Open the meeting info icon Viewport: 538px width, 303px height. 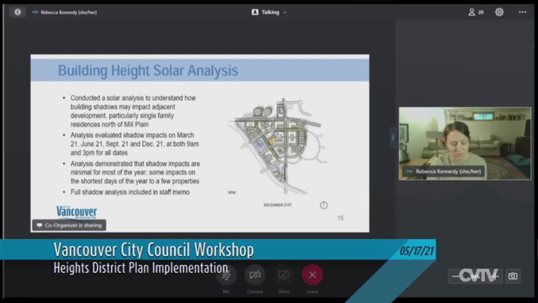pyautogui.click(x=17, y=12)
